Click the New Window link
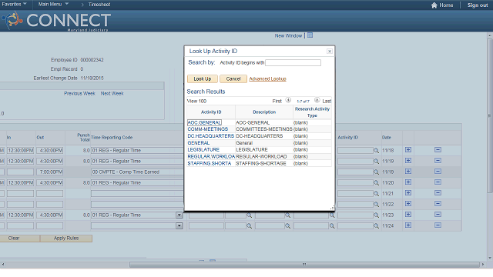This screenshot has width=493, height=277. coord(288,35)
